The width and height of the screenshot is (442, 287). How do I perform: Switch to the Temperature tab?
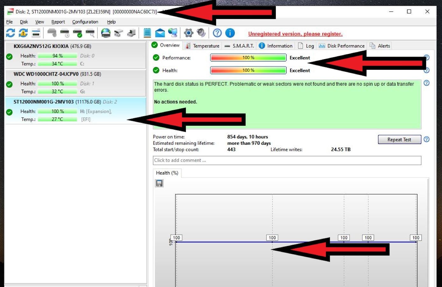click(x=203, y=46)
